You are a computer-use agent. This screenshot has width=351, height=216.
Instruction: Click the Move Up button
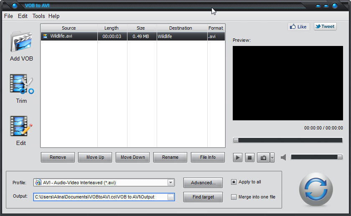[95, 157]
